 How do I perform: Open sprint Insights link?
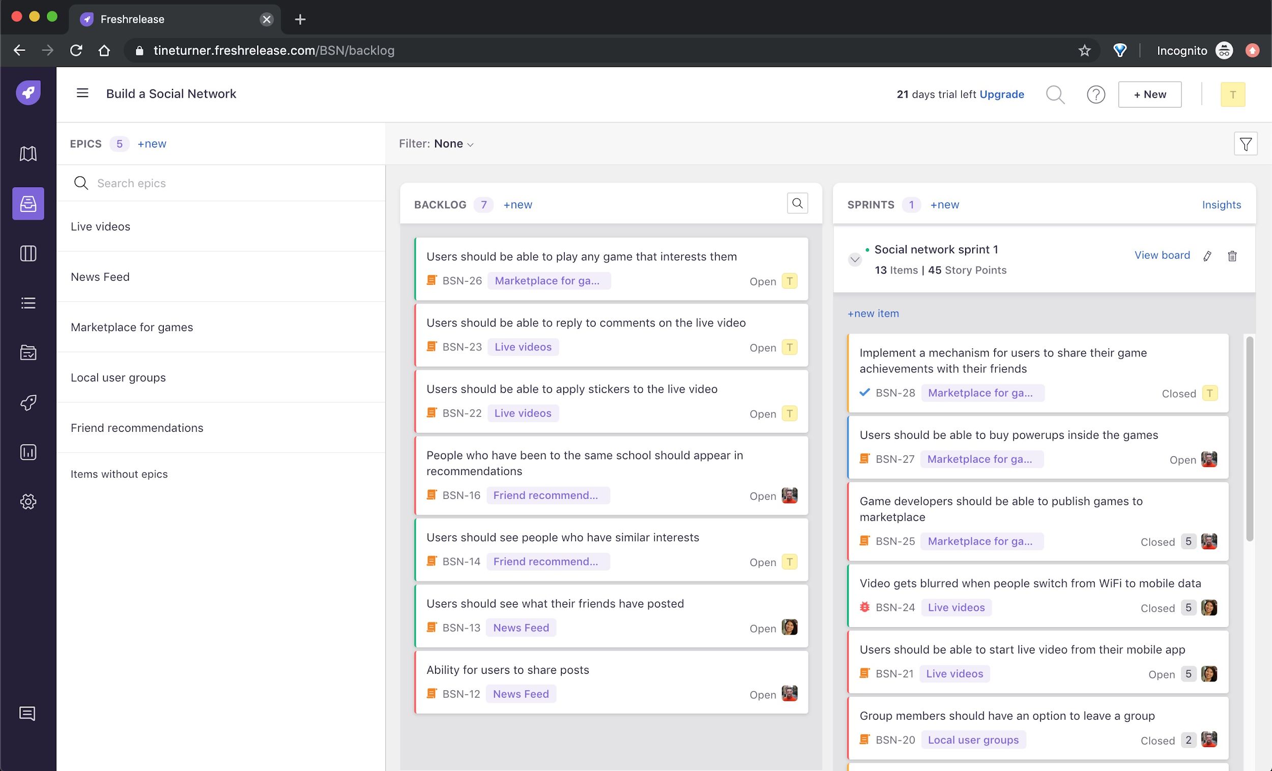1222,204
